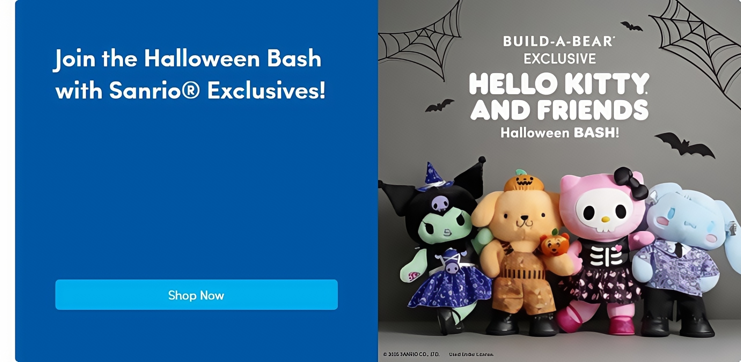Click the BUILD-A-BEAR logo text
741x362 pixels.
pos(559,41)
